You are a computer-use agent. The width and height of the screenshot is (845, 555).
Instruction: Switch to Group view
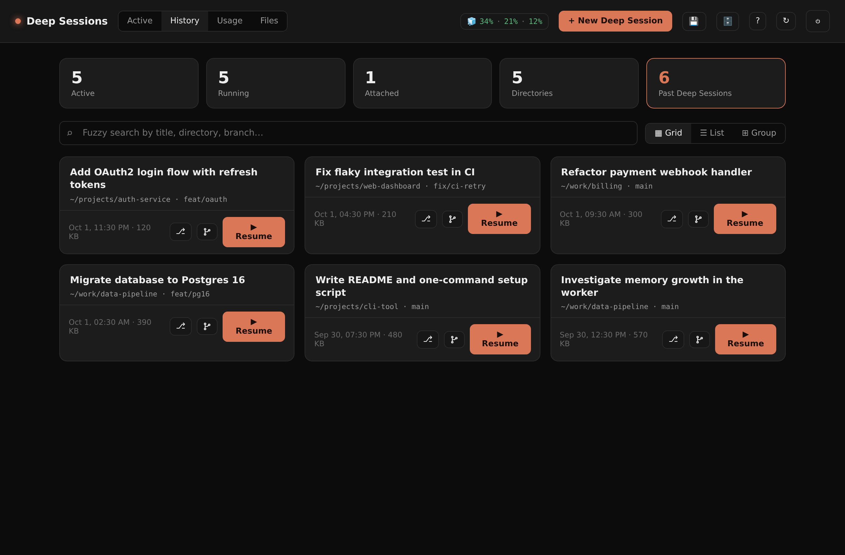click(759, 133)
